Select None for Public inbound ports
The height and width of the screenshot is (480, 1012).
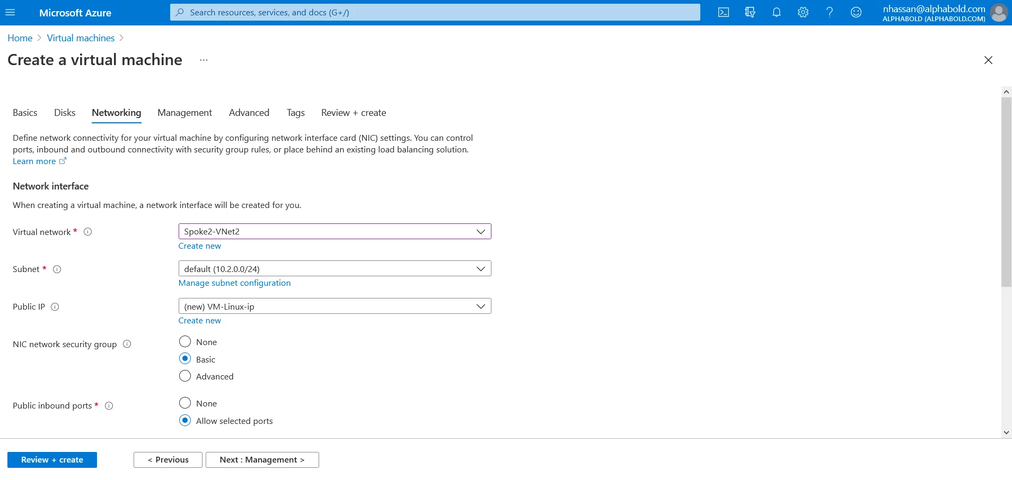tap(185, 403)
